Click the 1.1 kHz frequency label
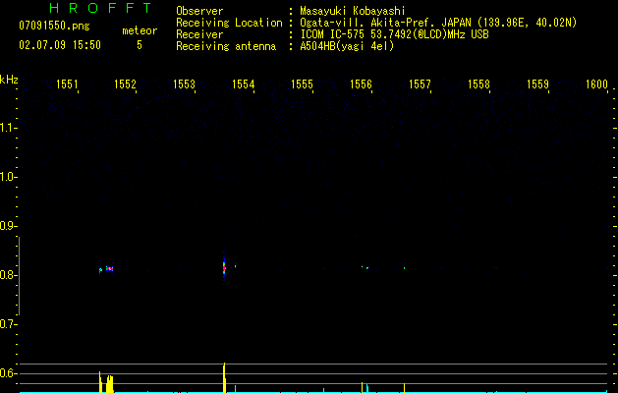Screen dimensions: 618x393 click(x=8, y=128)
